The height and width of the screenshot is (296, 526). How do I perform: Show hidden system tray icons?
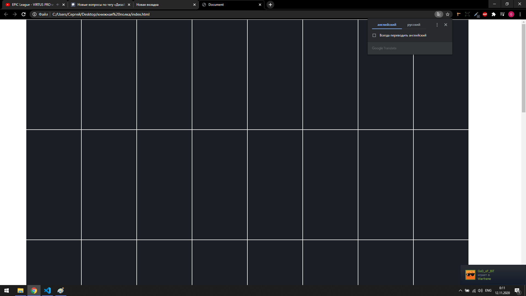tap(461, 291)
